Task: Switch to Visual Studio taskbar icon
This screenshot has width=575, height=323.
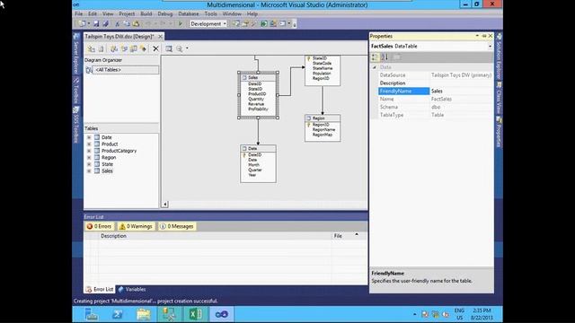Action: click(x=222, y=314)
